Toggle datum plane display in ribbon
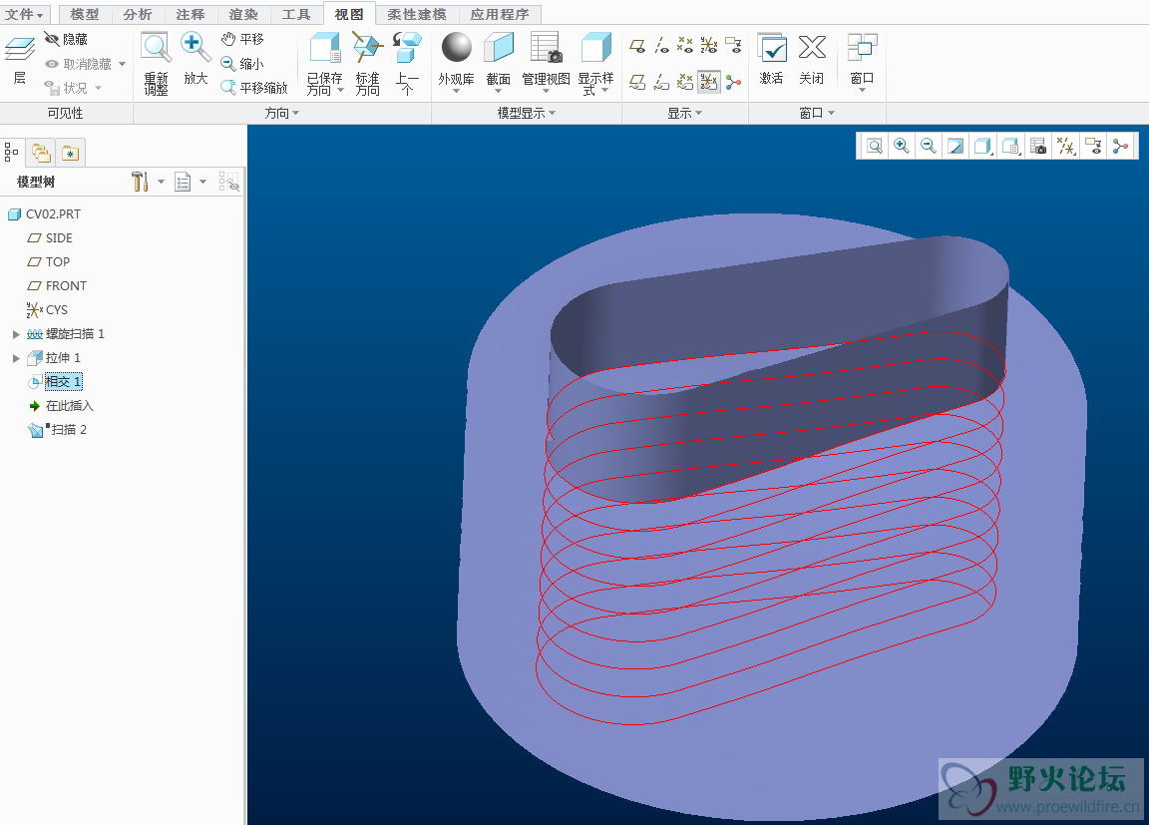Image resolution: width=1149 pixels, height=825 pixels. [x=637, y=46]
